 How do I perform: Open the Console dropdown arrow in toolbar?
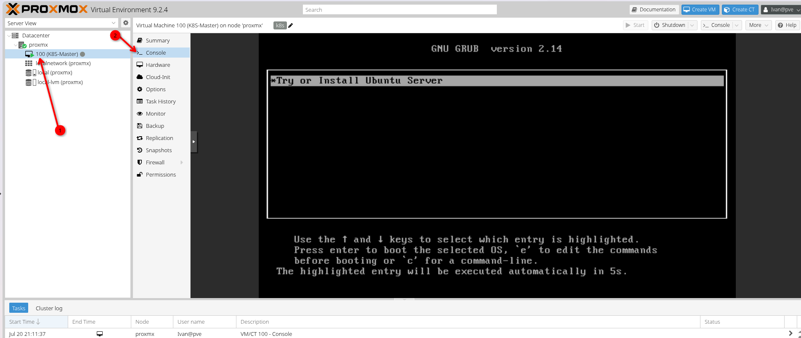click(x=737, y=25)
